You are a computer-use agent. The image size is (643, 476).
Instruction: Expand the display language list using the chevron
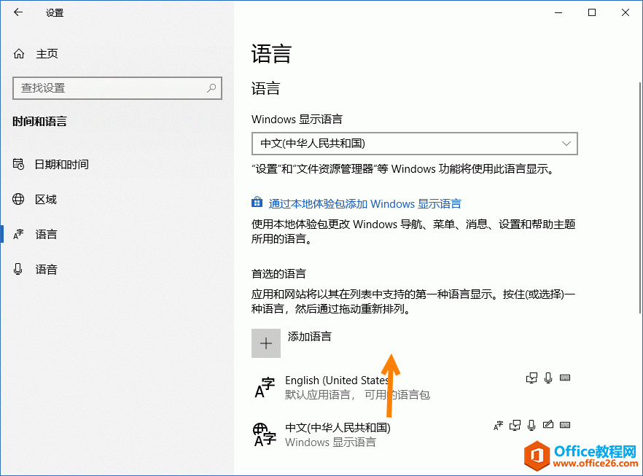tap(566, 144)
